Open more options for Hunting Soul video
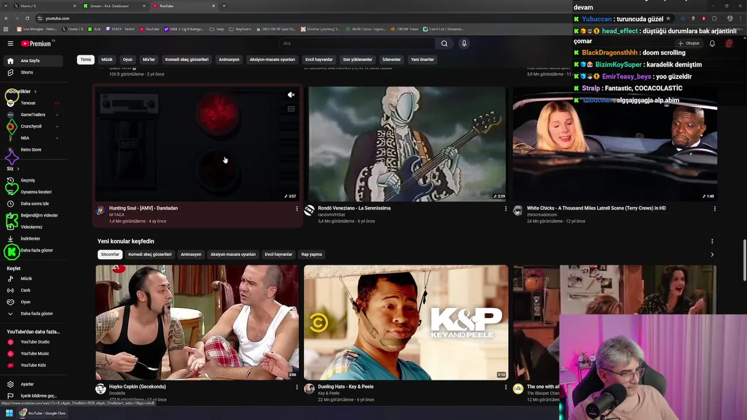 [296, 209]
